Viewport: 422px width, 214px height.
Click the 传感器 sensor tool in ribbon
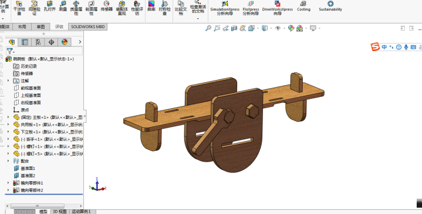(107, 6)
